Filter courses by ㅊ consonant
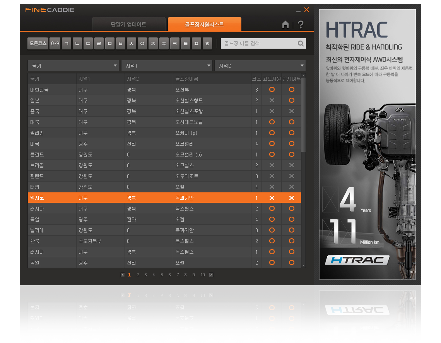441x343 pixels. (x=164, y=44)
